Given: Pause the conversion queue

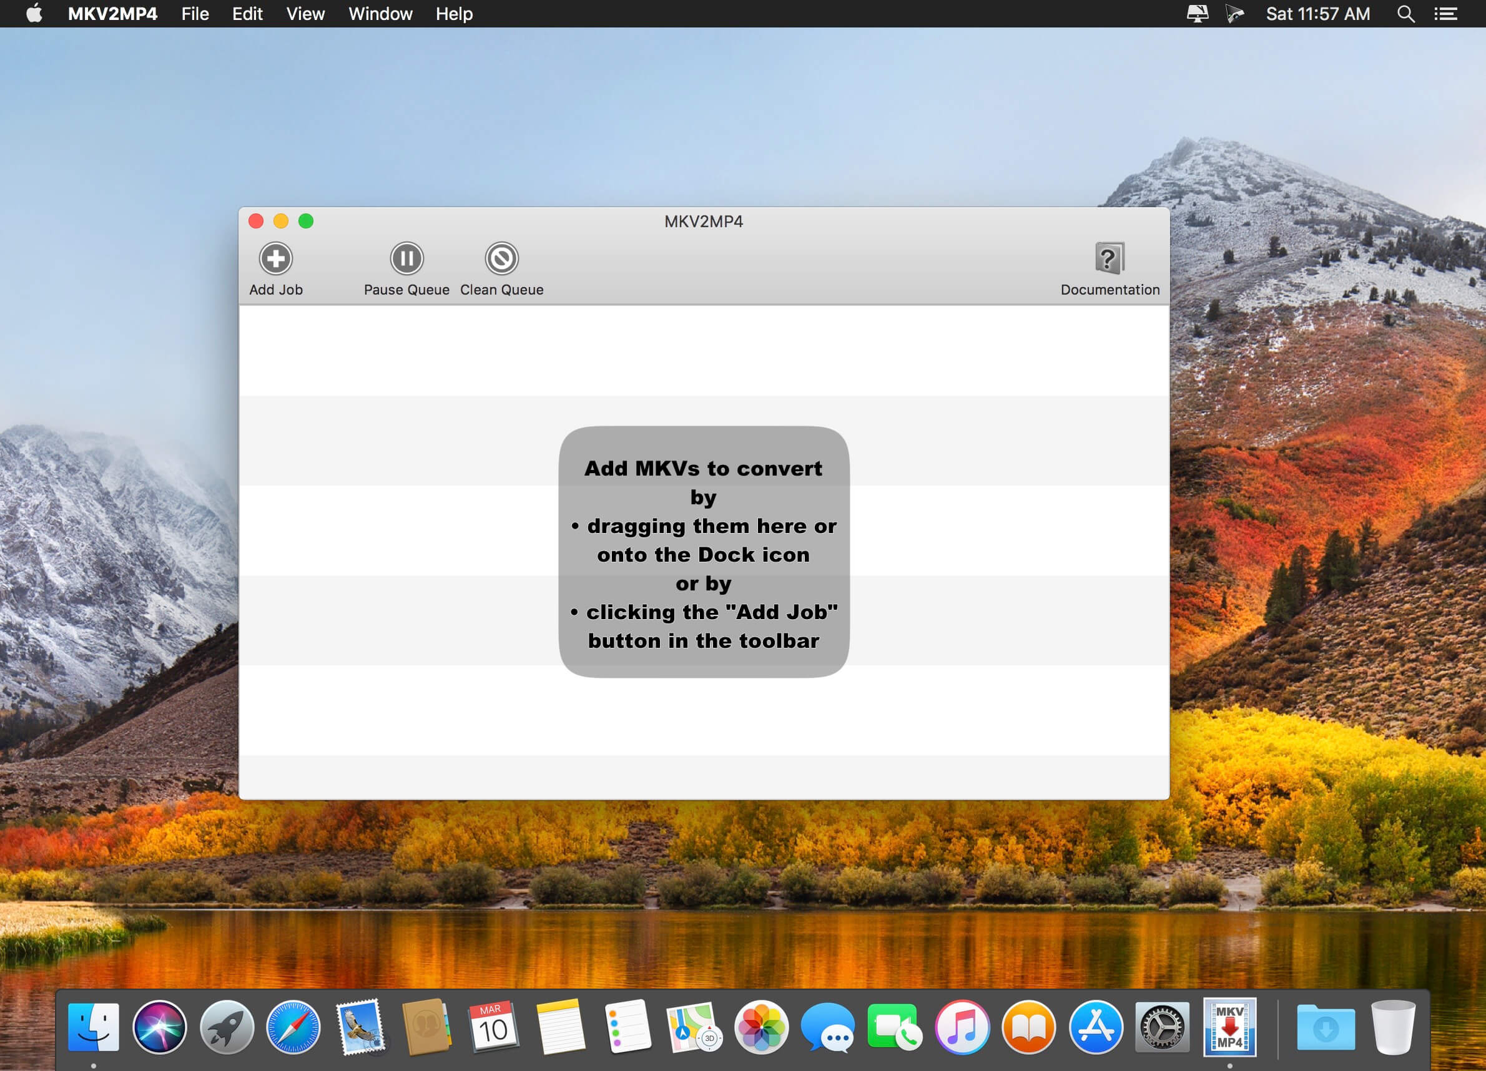Looking at the screenshot, I should [x=406, y=259].
